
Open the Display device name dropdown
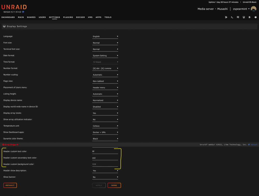click(x=105, y=100)
